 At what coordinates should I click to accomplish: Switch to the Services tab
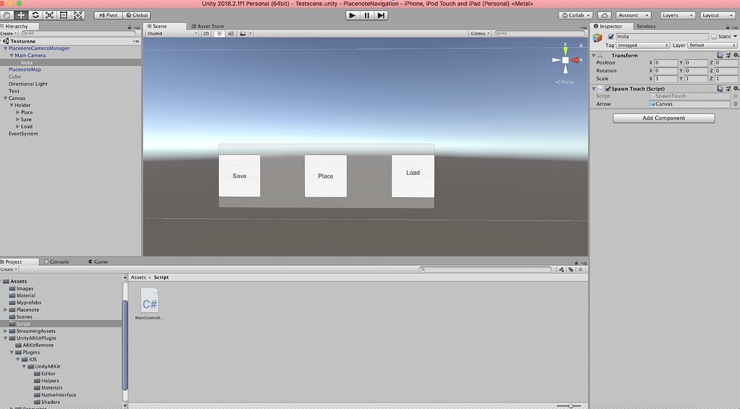[x=645, y=27]
